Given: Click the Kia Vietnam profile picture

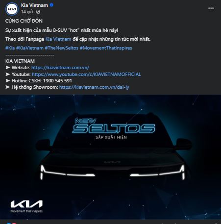Looking at the screenshot, I should 12,9.
